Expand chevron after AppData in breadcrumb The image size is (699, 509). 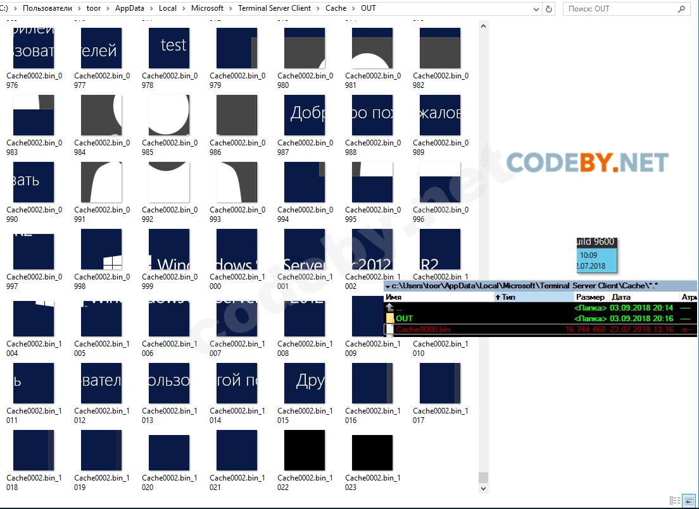click(151, 9)
